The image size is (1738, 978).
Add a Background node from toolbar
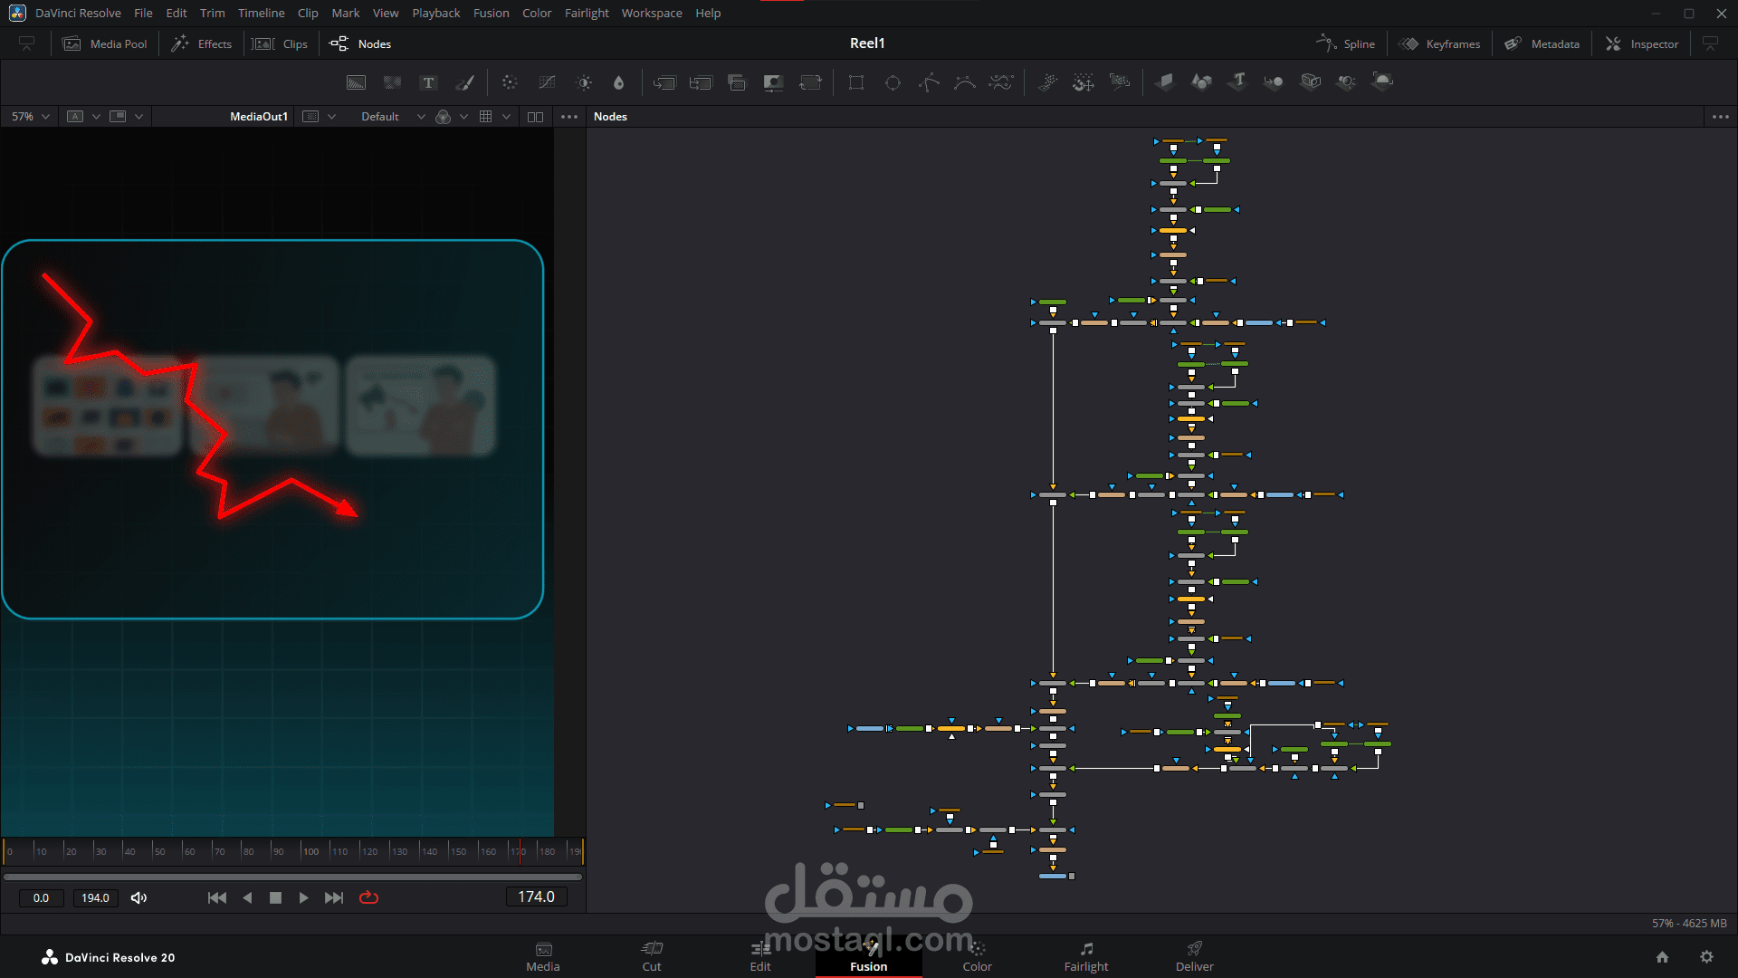(356, 82)
